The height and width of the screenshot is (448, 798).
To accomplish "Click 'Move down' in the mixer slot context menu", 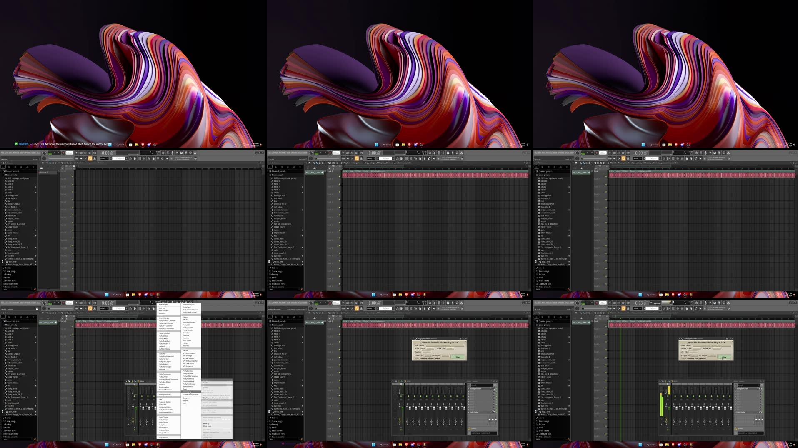I will click(x=207, y=426).
